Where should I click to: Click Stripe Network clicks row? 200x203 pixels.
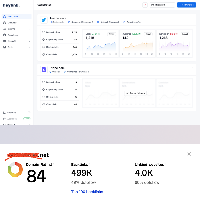coord(59,82)
